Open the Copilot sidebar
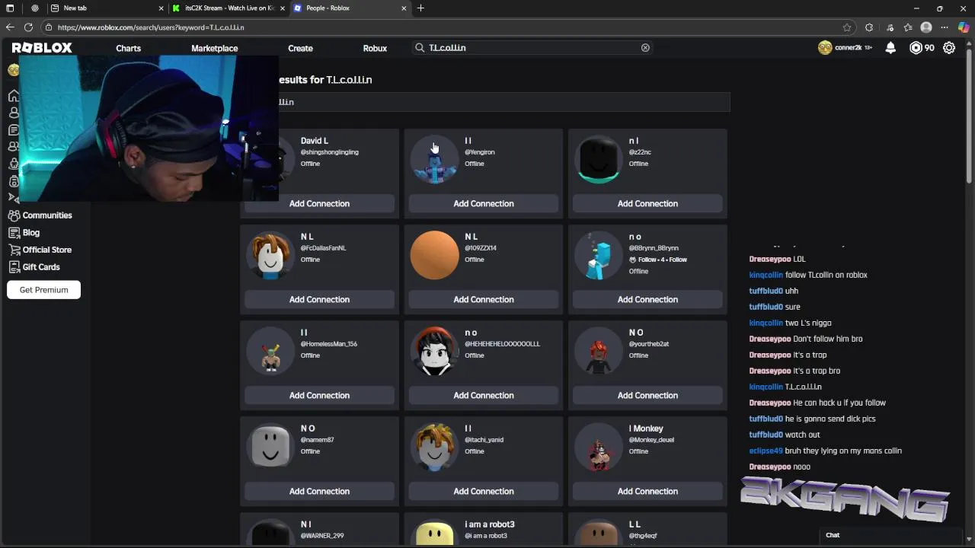 (x=964, y=27)
